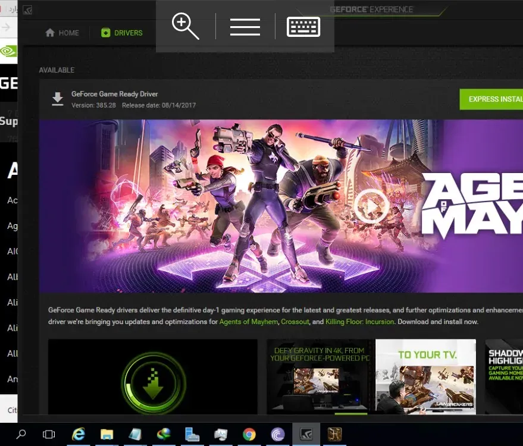Click the 'Release date: 08/14/2017' text
523x446 pixels.
159,105
